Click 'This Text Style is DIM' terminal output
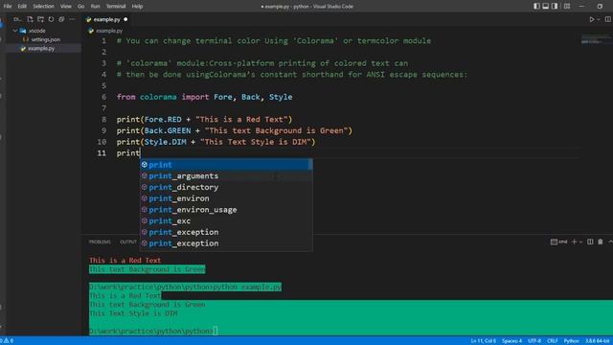The image size is (613, 345). click(x=133, y=313)
